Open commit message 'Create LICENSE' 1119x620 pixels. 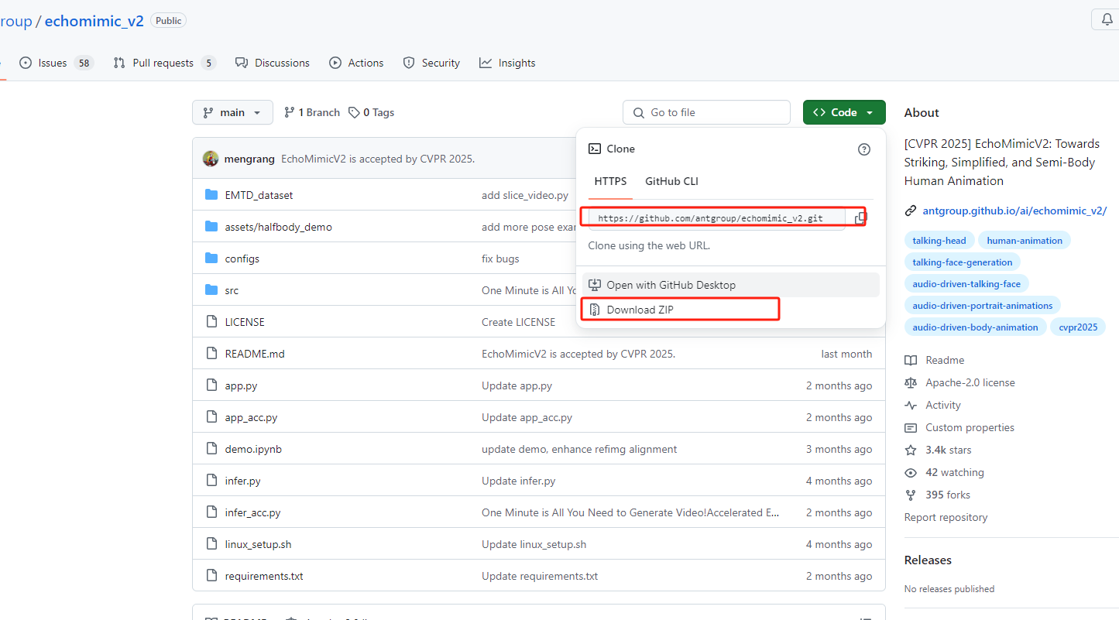[x=518, y=322]
